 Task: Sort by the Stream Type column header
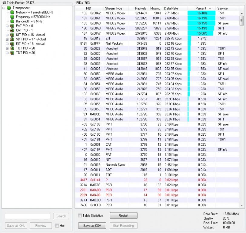pos(116,8)
